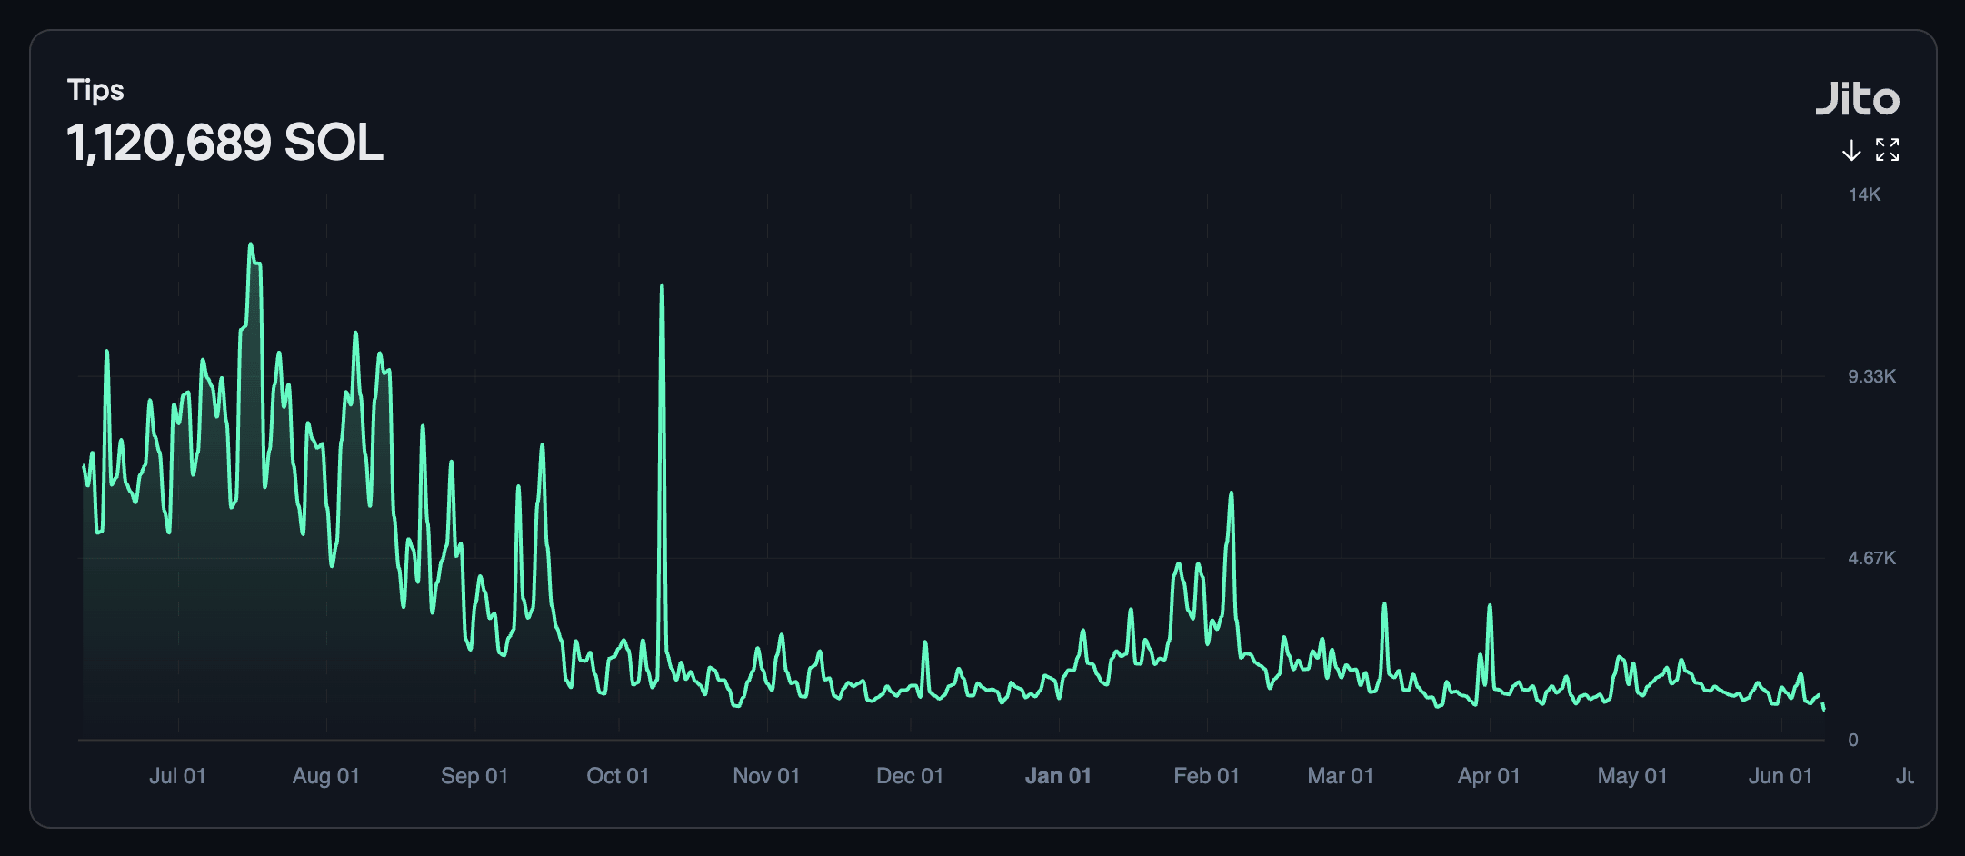Click the '9.33K' y-axis label

pyautogui.click(x=1871, y=376)
